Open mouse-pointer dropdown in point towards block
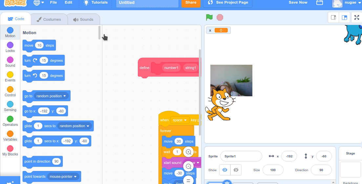The image size is (362, 184). click(x=63, y=176)
